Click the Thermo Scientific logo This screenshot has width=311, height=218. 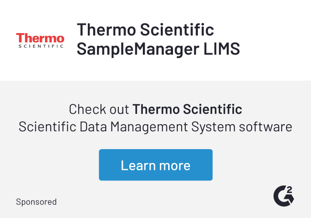pyautogui.click(x=40, y=40)
